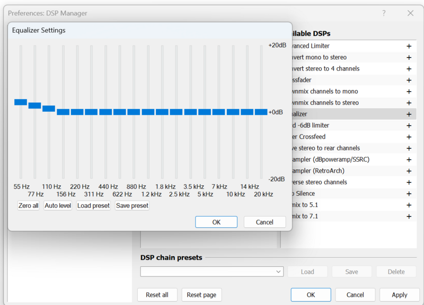Click the 880 Hz equalizer band slider
This screenshot has width=424, height=305.
[134, 112]
